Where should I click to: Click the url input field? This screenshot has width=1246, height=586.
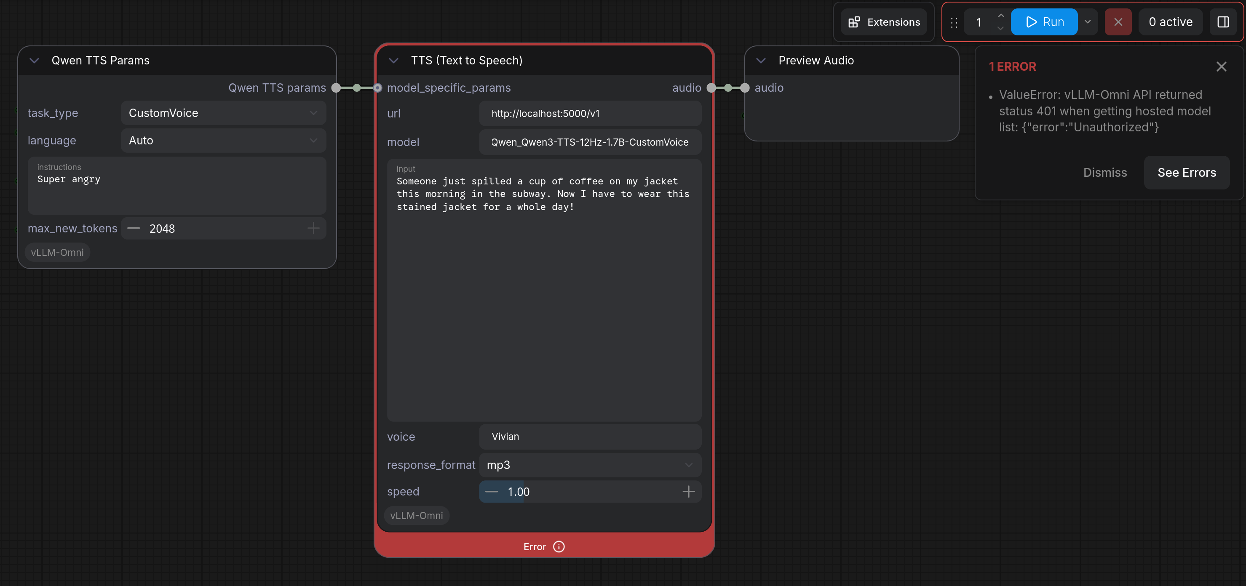coord(590,114)
